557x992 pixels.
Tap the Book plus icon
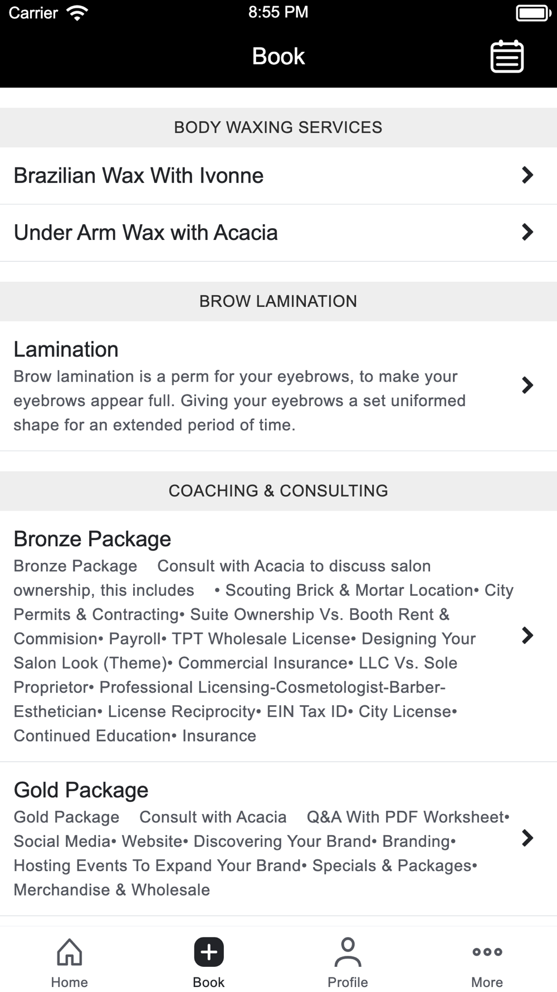[x=209, y=952]
